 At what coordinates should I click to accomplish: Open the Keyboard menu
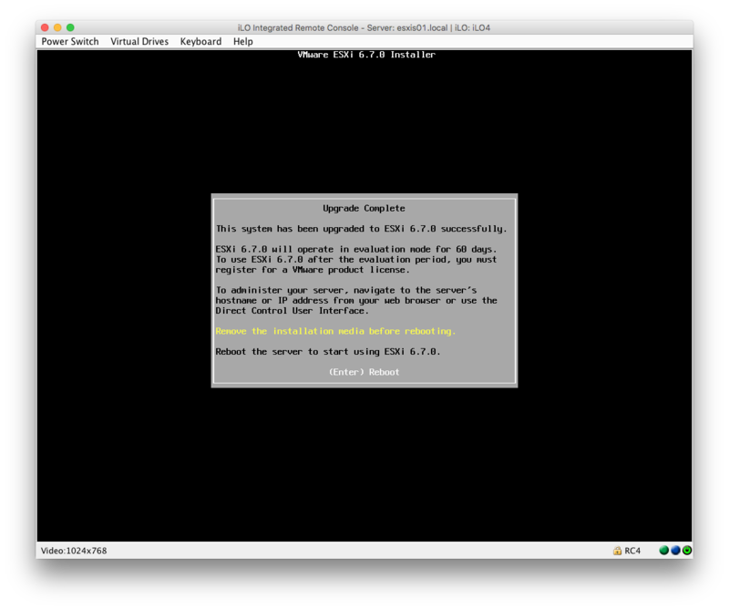[x=200, y=41]
